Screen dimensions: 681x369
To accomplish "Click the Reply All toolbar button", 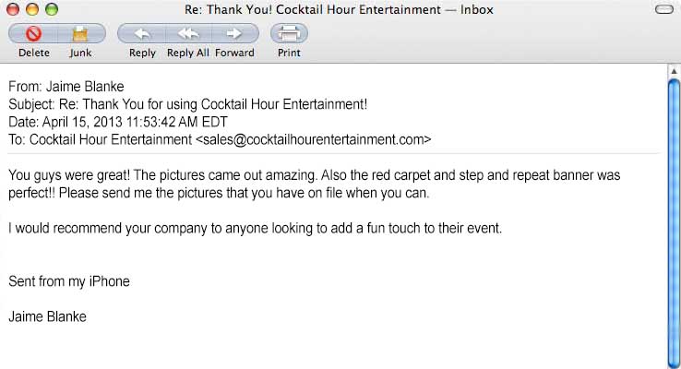I will point(188,34).
